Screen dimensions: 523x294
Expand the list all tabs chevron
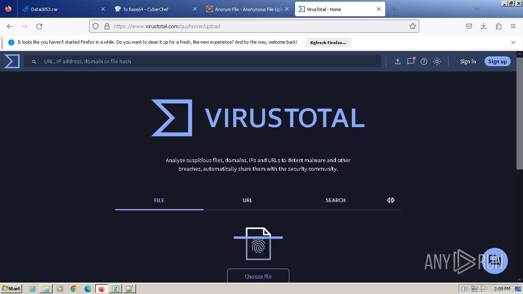coord(476,9)
